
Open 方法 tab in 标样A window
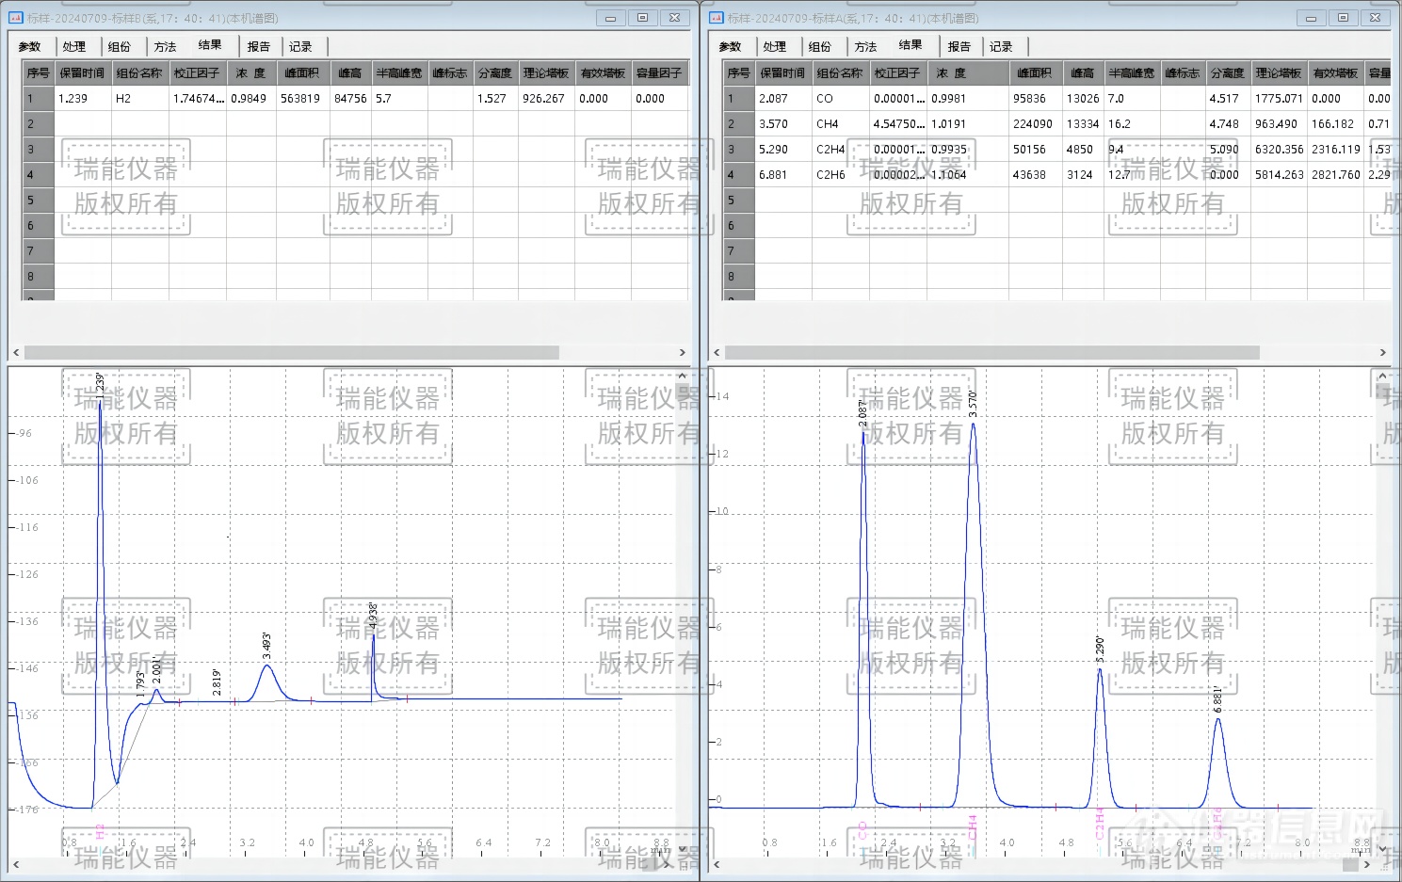(x=865, y=46)
